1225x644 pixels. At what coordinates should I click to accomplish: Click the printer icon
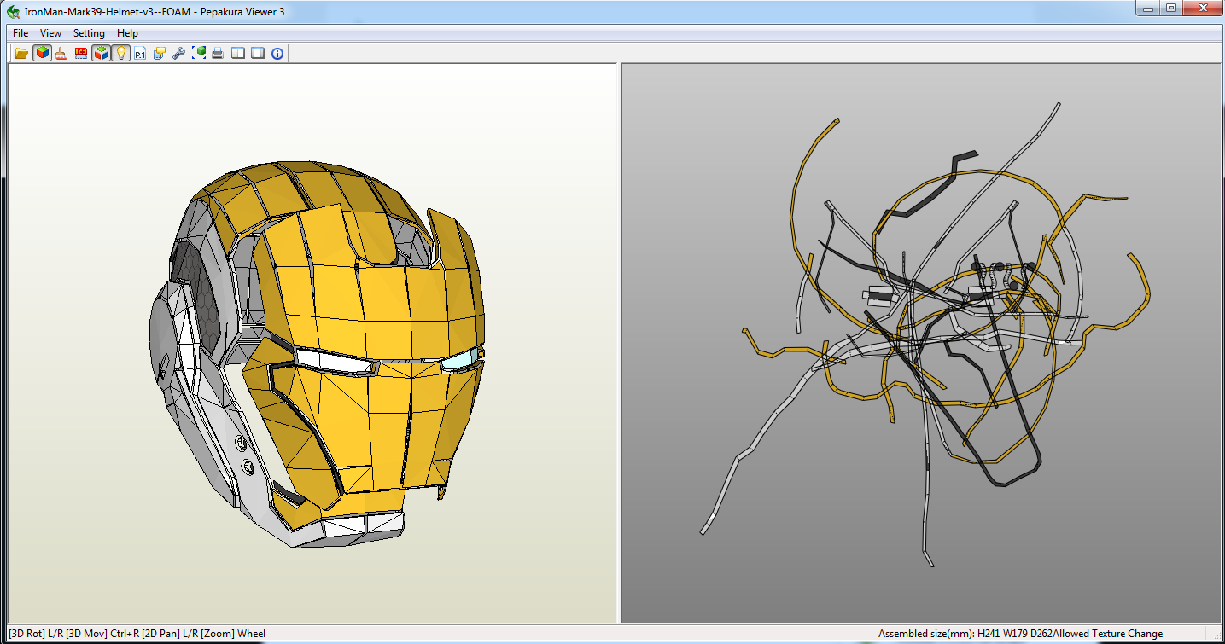pyautogui.click(x=219, y=53)
